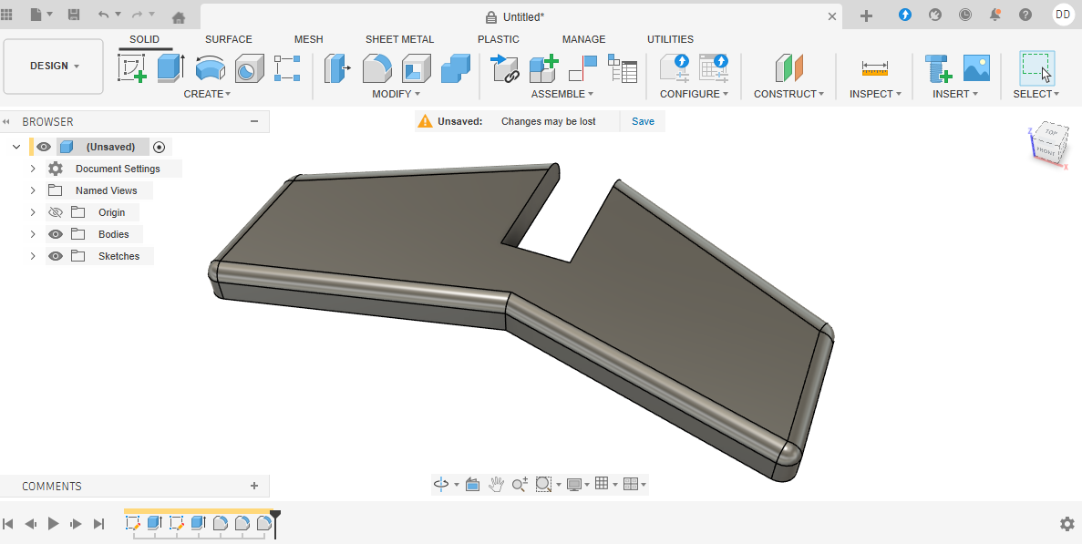Viewport: 1082px width, 544px height.
Task: Select the Revolve tool icon
Action: (x=211, y=68)
